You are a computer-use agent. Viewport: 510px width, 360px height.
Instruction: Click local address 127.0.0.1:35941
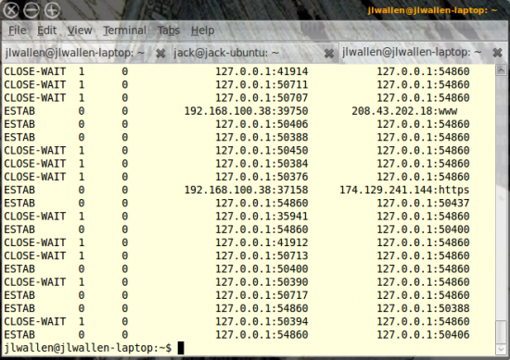pyautogui.click(x=261, y=217)
